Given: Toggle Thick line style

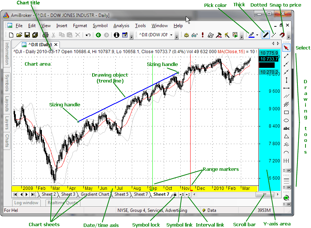Looking at the screenshot, I should tap(265, 35).
